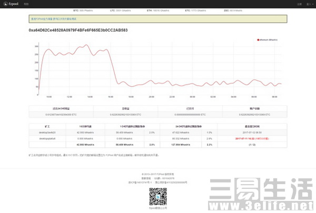316x213 pixels.
Task: Select worker name desktopqdabutt
Action: pyautogui.click(x=47, y=139)
